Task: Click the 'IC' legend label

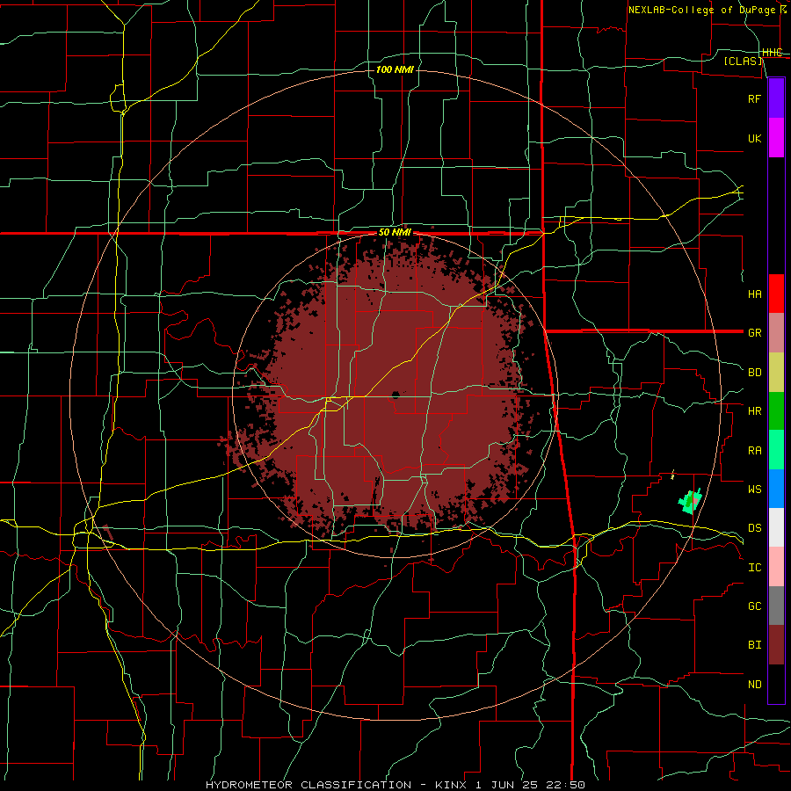Action: coord(754,568)
